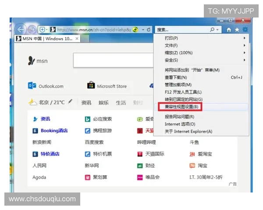Click the browser Back arrow button
This screenshot has width=263, height=210.
click(21, 30)
